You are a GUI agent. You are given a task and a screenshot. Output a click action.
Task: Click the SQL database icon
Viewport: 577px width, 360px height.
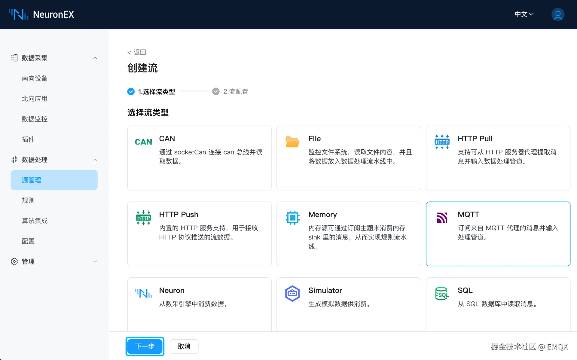[x=442, y=293]
